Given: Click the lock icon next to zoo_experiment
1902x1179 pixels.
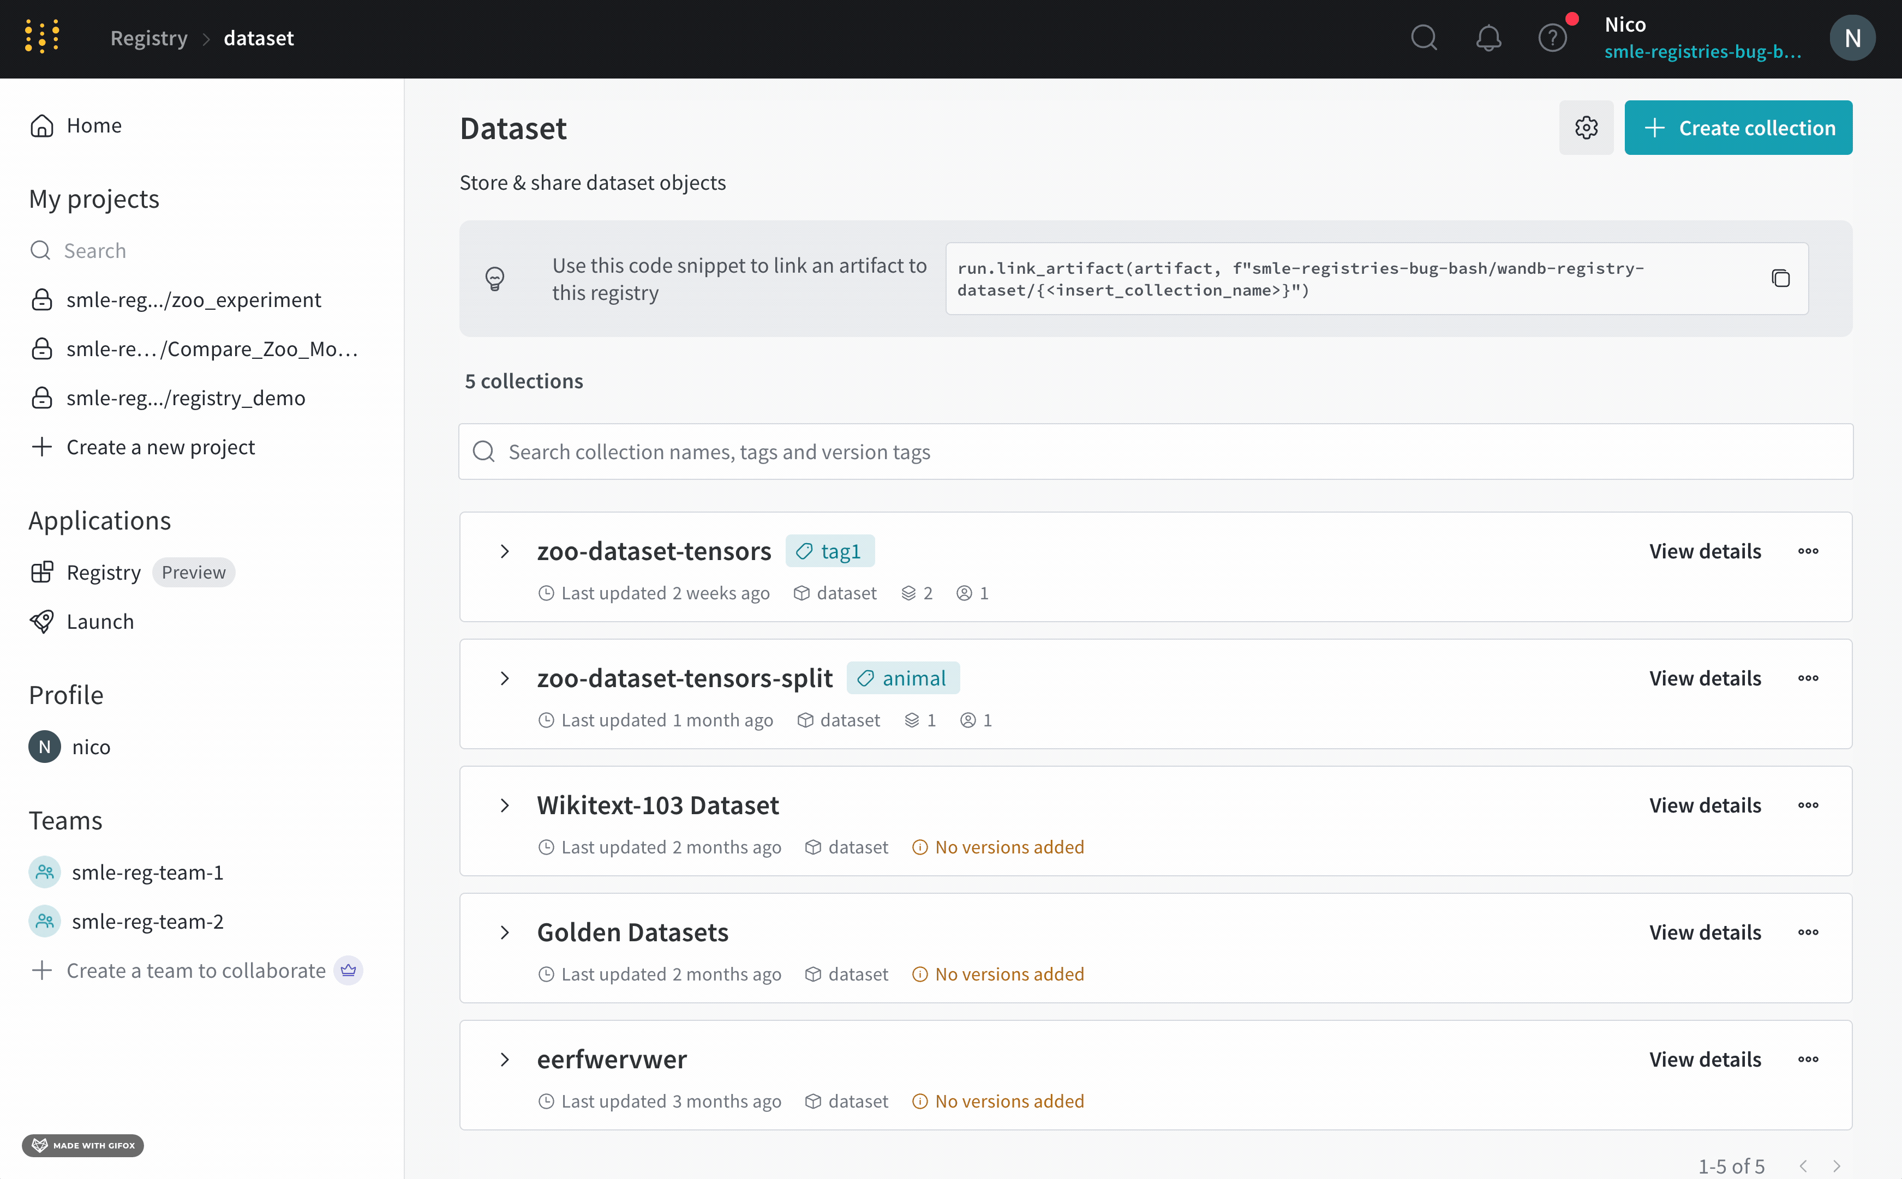Looking at the screenshot, I should coord(43,299).
